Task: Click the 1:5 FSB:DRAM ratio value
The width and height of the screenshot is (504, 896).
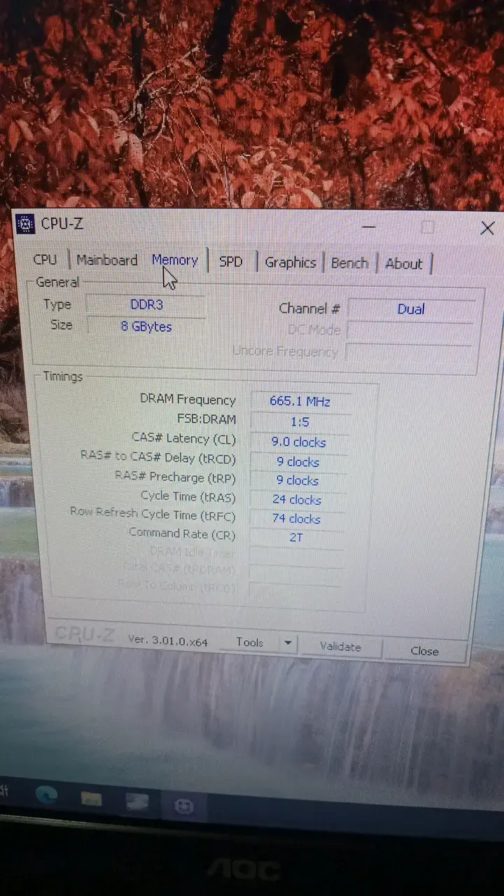Action: pyautogui.click(x=300, y=422)
